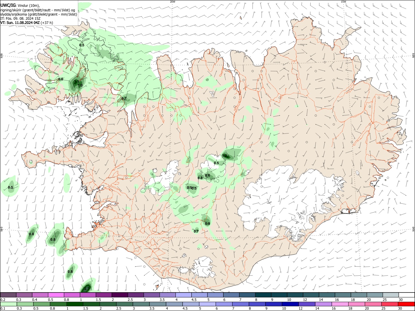The image size is (415, 311).
Task: Select the white swatch after 30, upper scale
Action: pyautogui.click(x=407, y=295)
